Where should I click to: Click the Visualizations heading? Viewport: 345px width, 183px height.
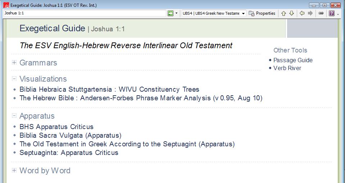point(43,79)
